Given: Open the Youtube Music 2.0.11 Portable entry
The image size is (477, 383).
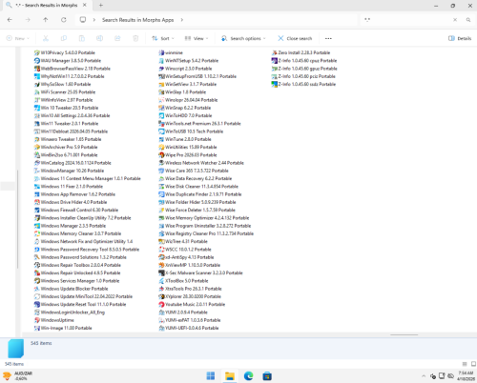Looking at the screenshot, I should 192,304.
